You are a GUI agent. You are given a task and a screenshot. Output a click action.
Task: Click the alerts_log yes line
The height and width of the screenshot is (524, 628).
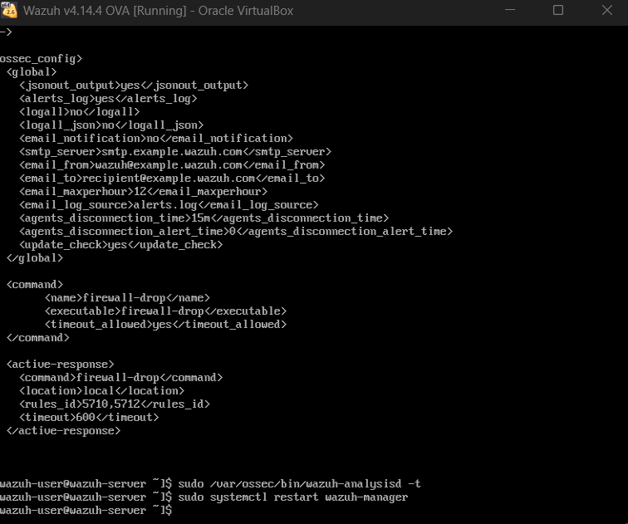click(108, 99)
